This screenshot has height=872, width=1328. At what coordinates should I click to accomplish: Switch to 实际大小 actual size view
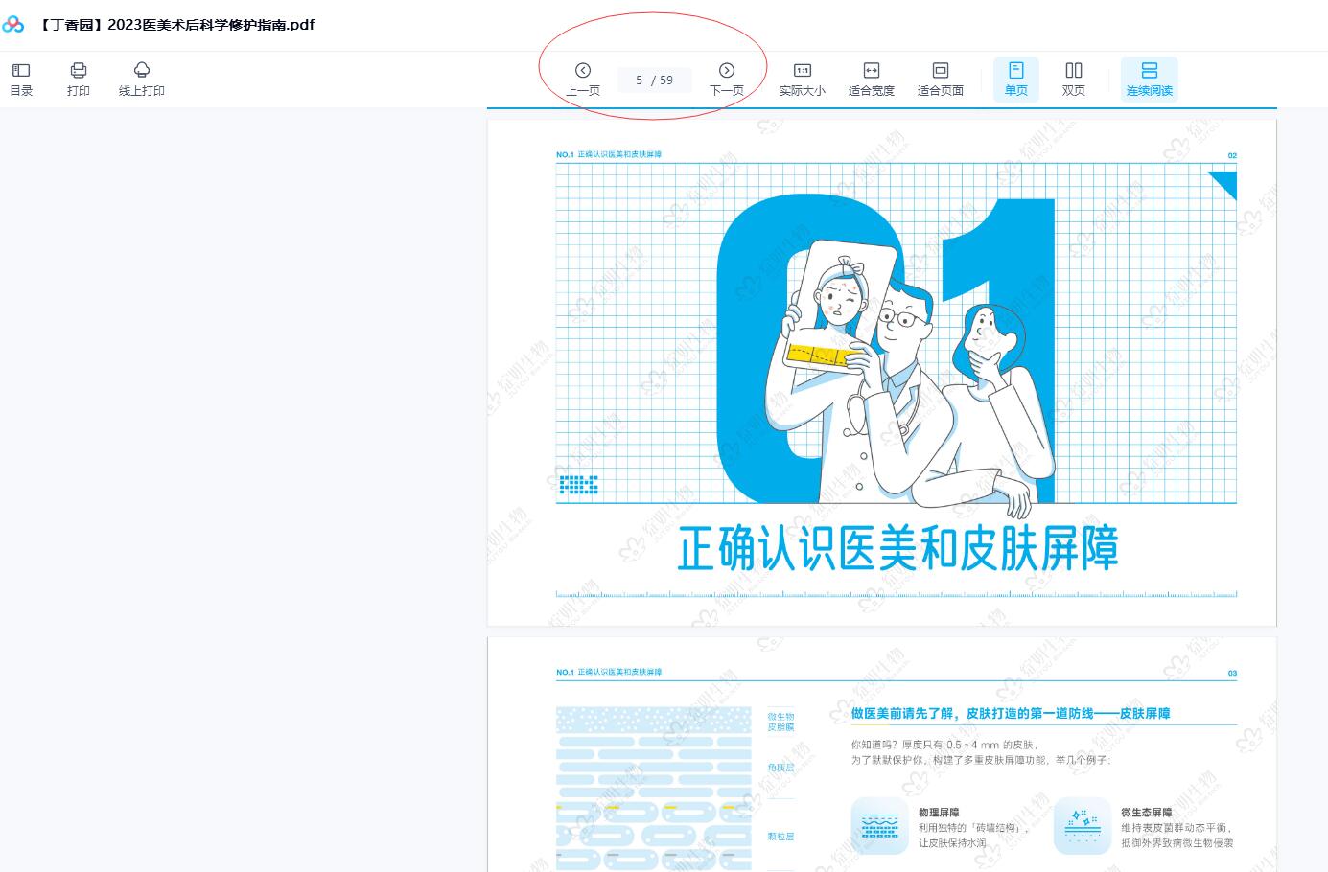(802, 79)
